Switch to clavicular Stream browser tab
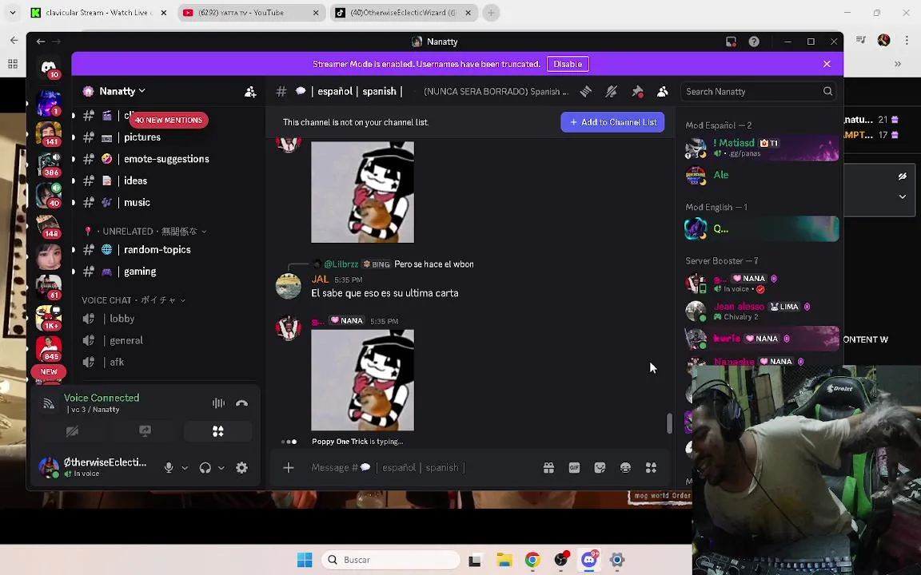Screen dimensions: 921x575 pos(98,12)
